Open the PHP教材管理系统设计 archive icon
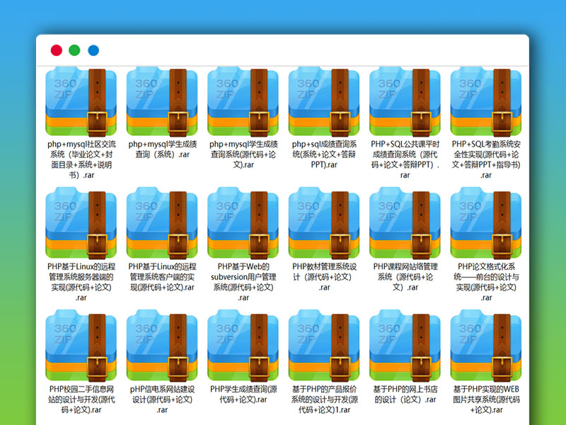Screen dimensions: 566x425 (x=324, y=224)
